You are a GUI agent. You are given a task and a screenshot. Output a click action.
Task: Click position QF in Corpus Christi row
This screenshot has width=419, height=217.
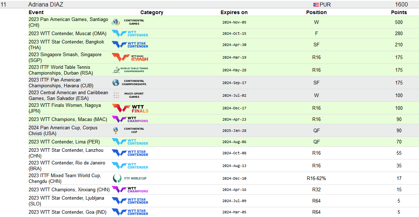click(316, 130)
